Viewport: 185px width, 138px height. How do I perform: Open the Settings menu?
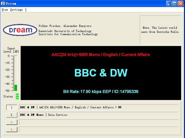[16, 10]
